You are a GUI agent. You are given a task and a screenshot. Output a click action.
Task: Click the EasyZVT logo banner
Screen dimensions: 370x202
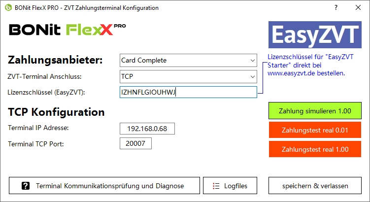coord(315,34)
